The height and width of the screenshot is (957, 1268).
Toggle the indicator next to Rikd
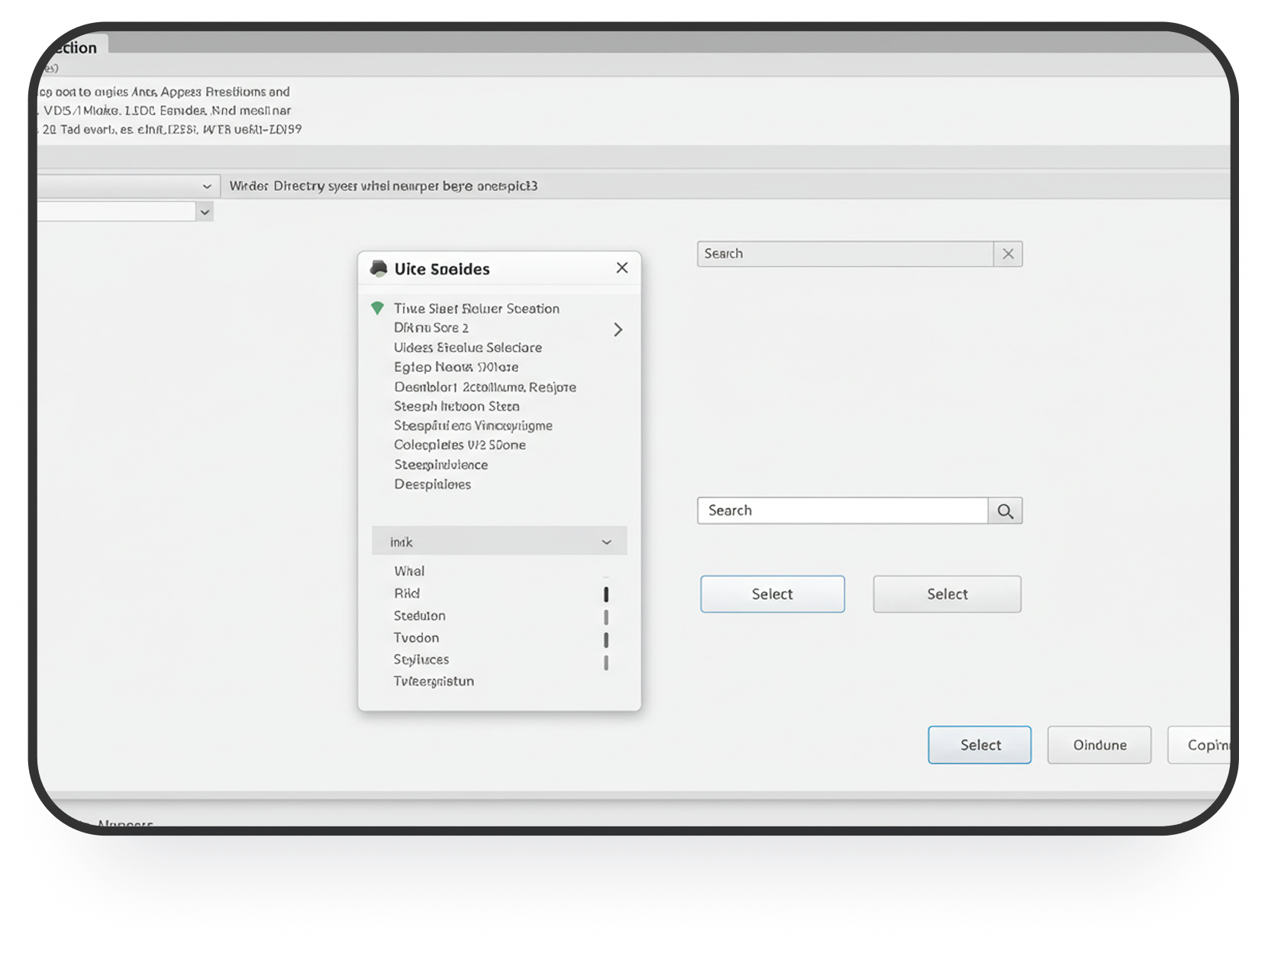(606, 593)
